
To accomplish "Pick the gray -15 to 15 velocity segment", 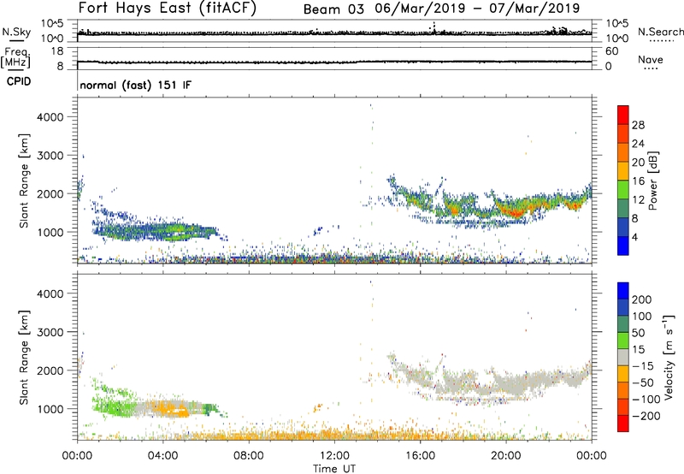I will [x=623, y=357].
